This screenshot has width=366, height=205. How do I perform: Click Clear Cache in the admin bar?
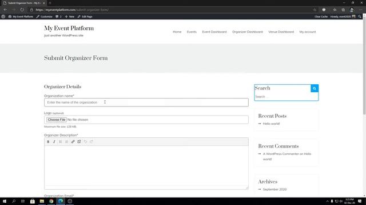click(x=321, y=17)
